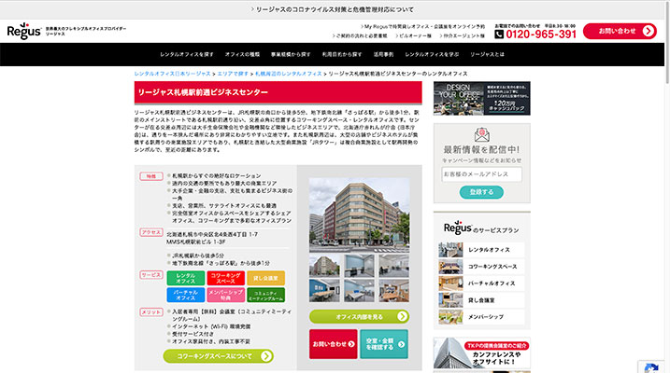Click the アクセス label tag

pos(151,232)
